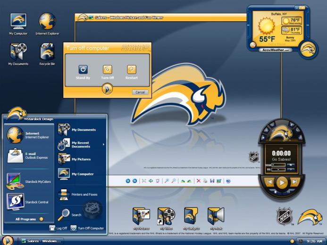Skip to next track in media player
This screenshot has height=245, width=327.
point(294,182)
